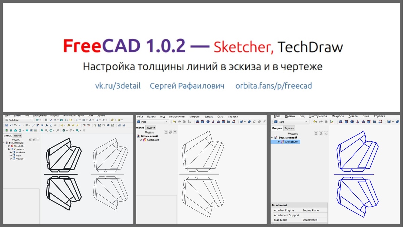Open Инструменты menu in middle Part window
403x227 pixels.
pyautogui.click(x=177, y=117)
